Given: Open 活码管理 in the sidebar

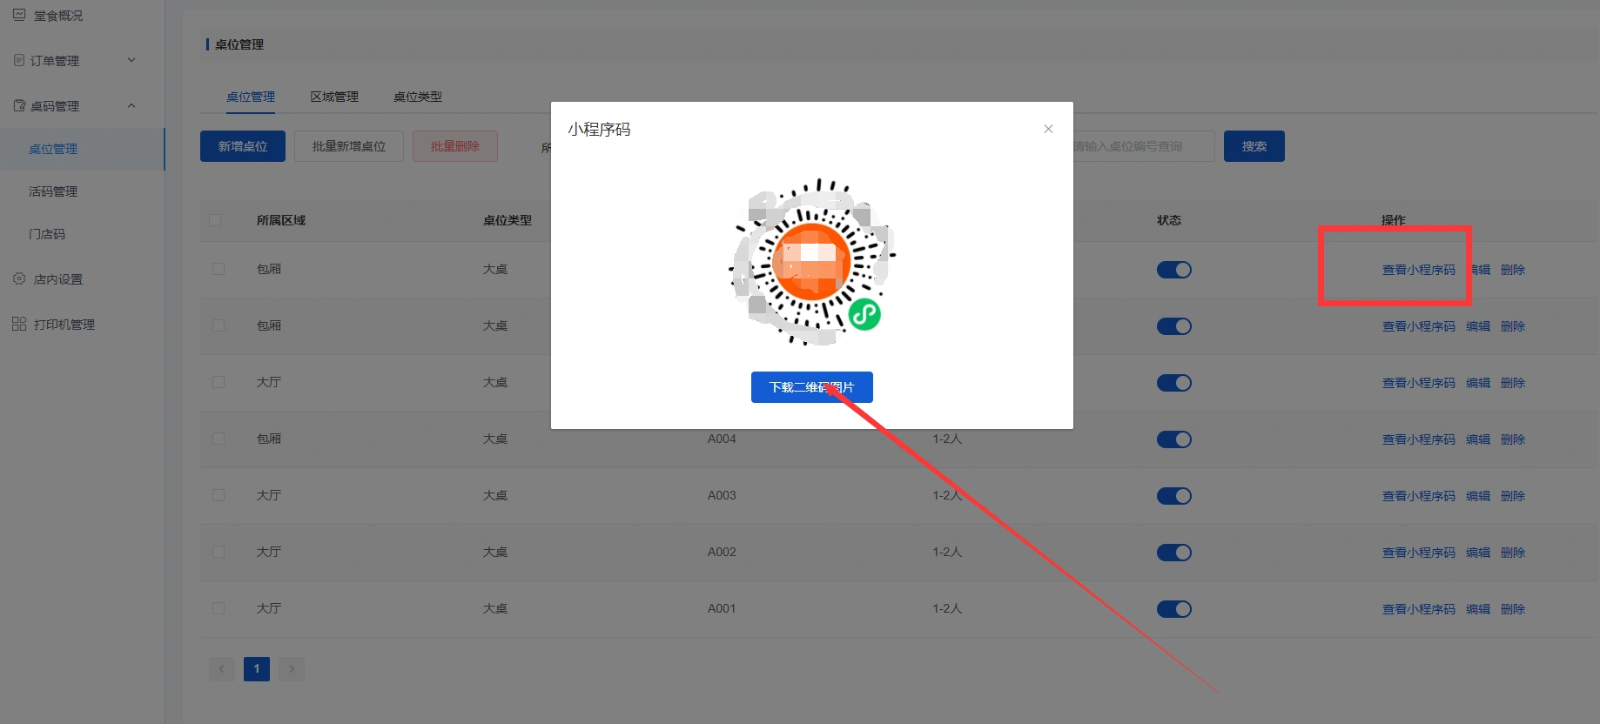Looking at the screenshot, I should pyautogui.click(x=53, y=191).
